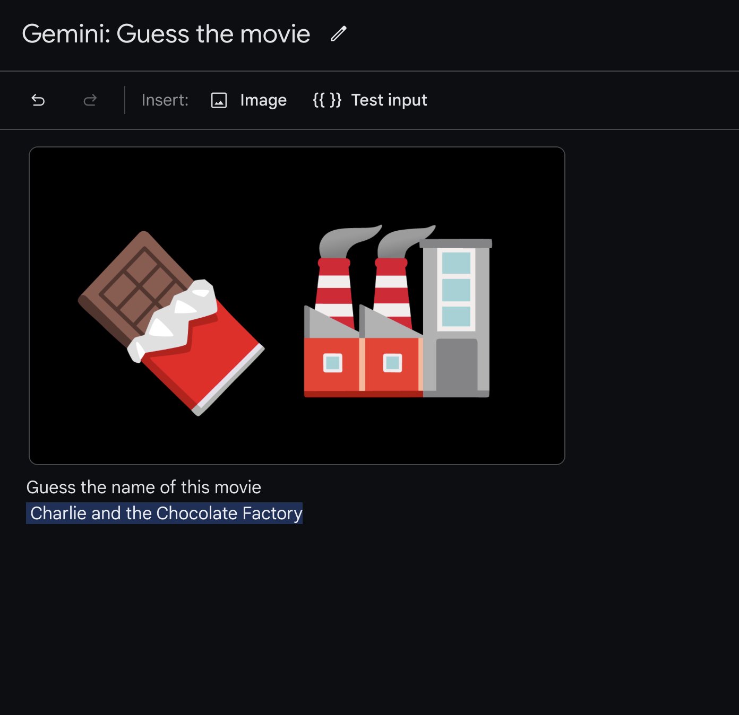Click the Insert: toolbar label
The width and height of the screenshot is (739, 715).
165,100
